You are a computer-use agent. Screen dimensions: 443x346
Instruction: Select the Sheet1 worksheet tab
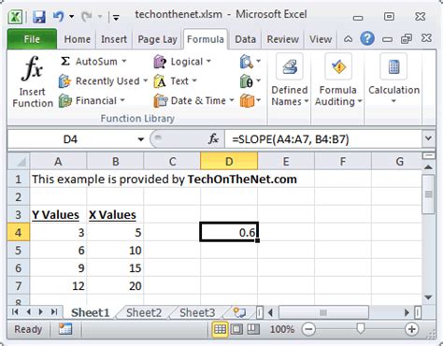(x=91, y=312)
